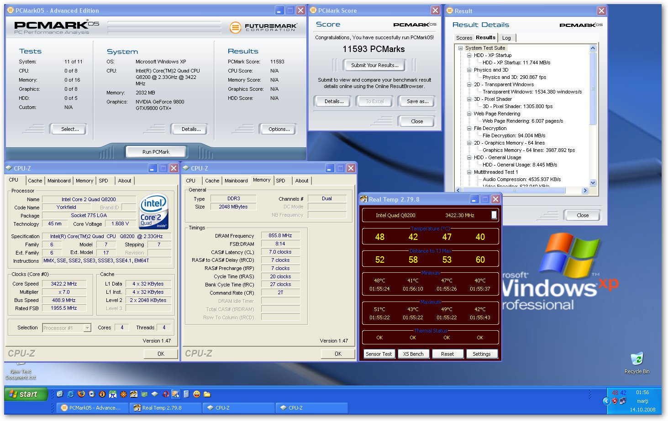The image size is (668, 421).
Task: Click the red shield system tray icon
Action: coord(615,401)
